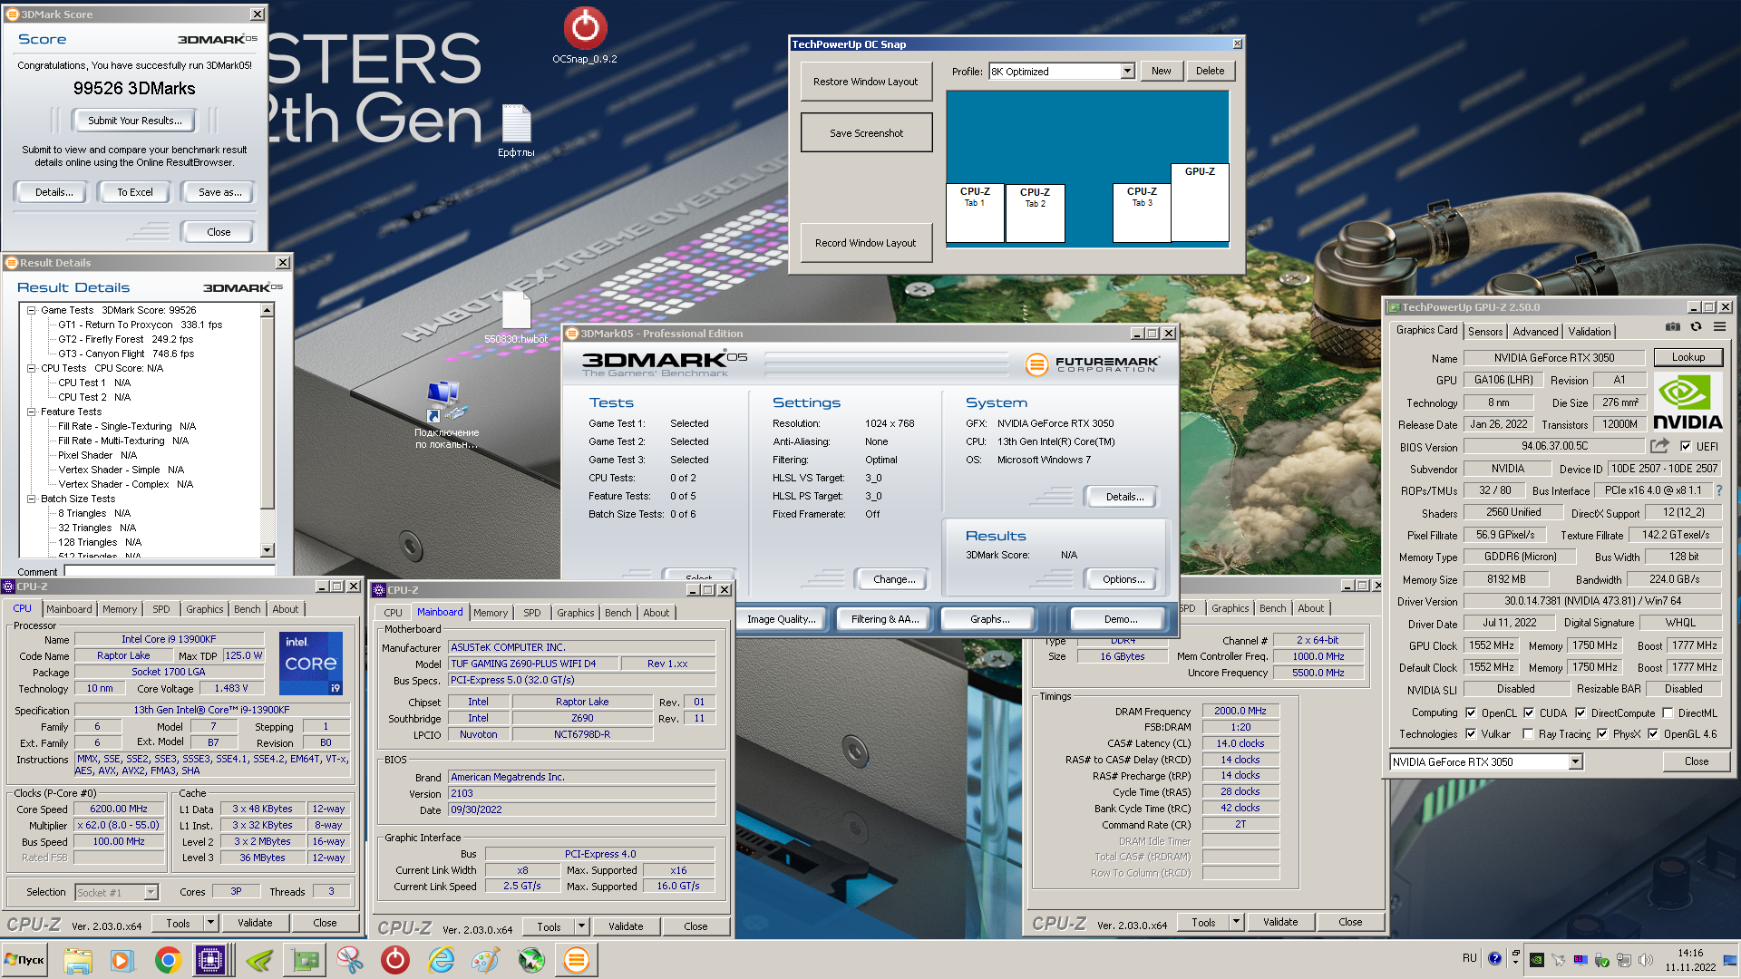1741x979 pixels.
Task: Click the NVIDIA taskbar icon
Action: coord(259,960)
